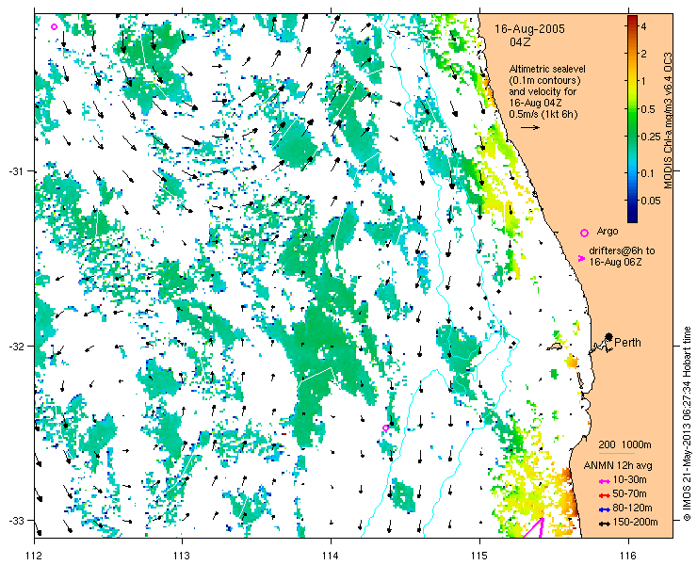This screenshot has width=697, height=565.
Task: Click the magenta Argo float circle near the top-left corner
Action: tap(55, 26)
